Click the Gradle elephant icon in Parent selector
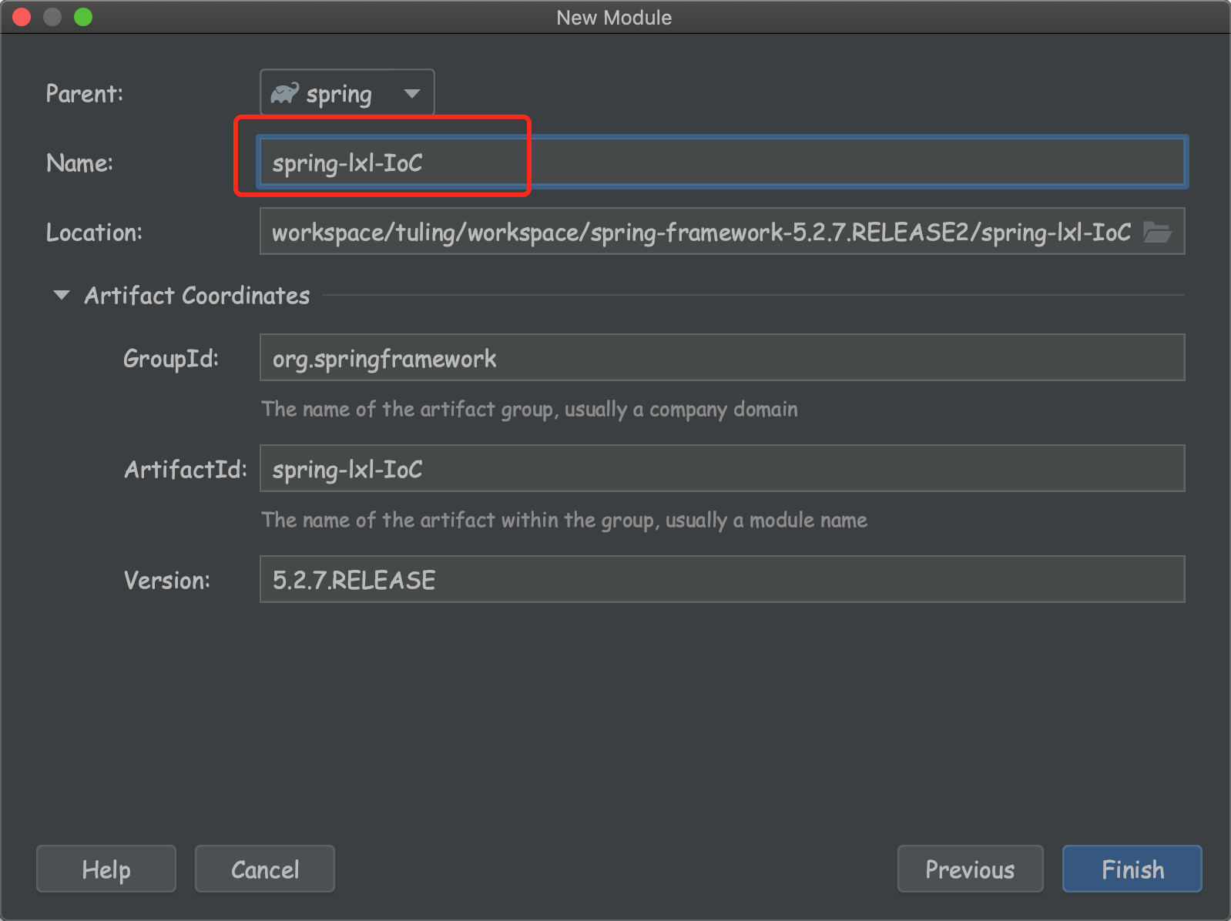The height and width of the screenshot is (921, 1231). click(285, 92)
